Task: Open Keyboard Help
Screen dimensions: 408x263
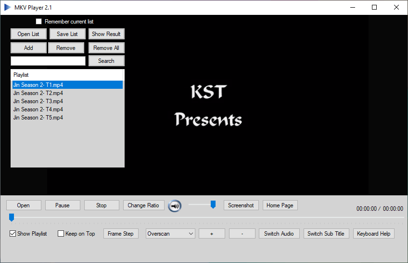Action: pos(374,234)
